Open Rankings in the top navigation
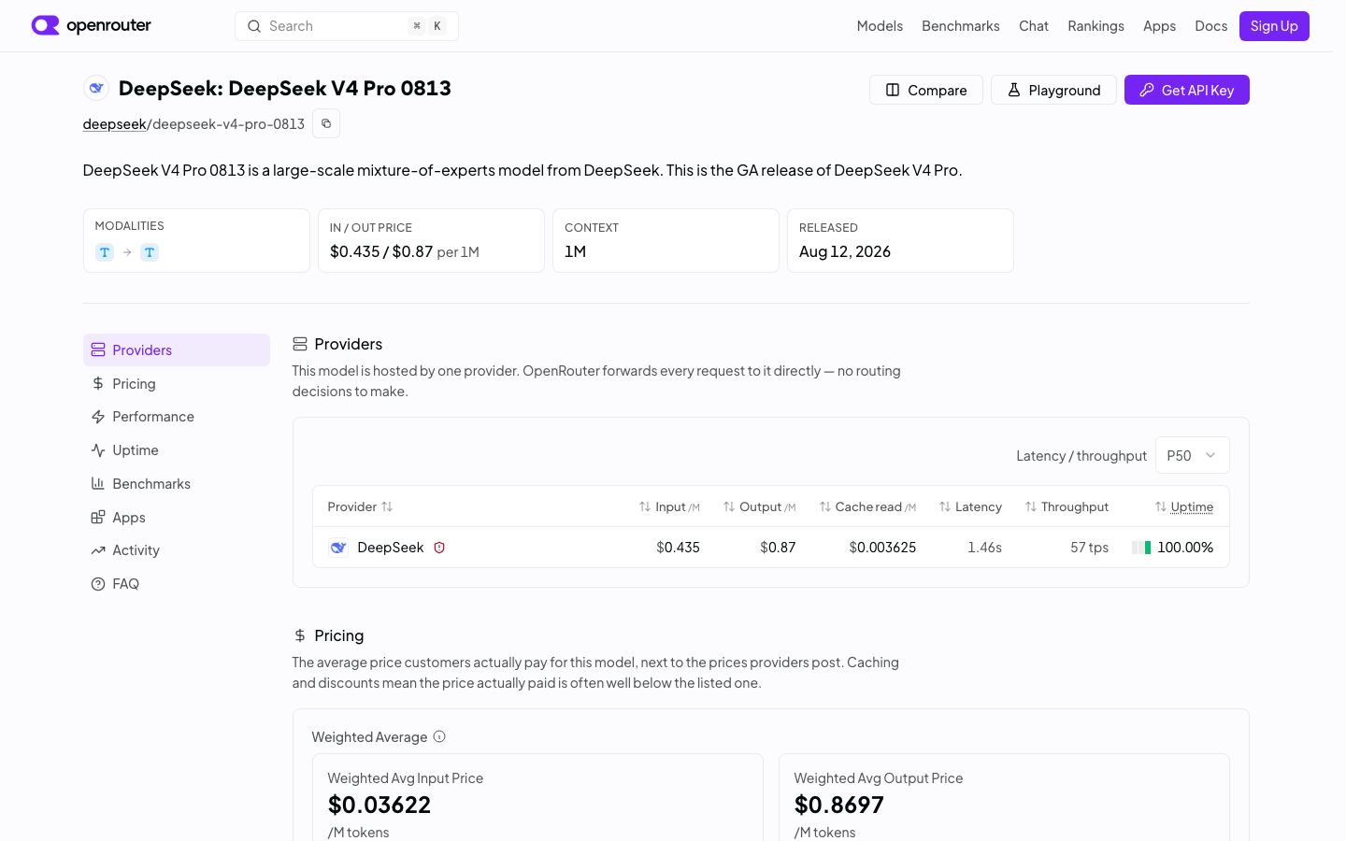 click(x=1095, y=26)
